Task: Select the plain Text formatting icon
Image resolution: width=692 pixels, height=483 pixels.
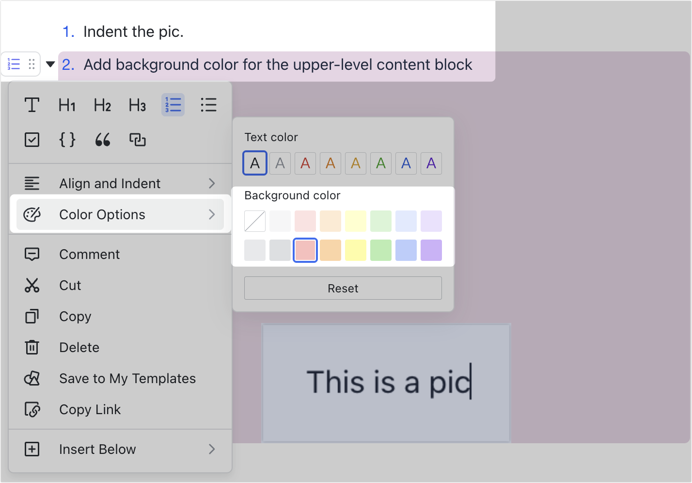Action: click(32, 104)
